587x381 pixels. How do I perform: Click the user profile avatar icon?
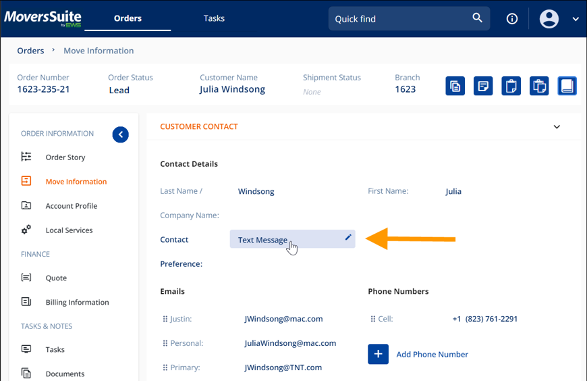pyautogui.click(x=549, y=19)
